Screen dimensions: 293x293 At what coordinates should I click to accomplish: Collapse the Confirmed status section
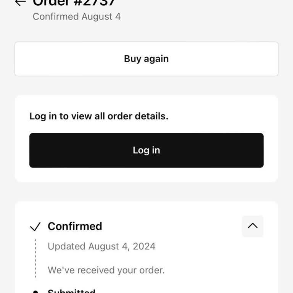coord(253,226)
